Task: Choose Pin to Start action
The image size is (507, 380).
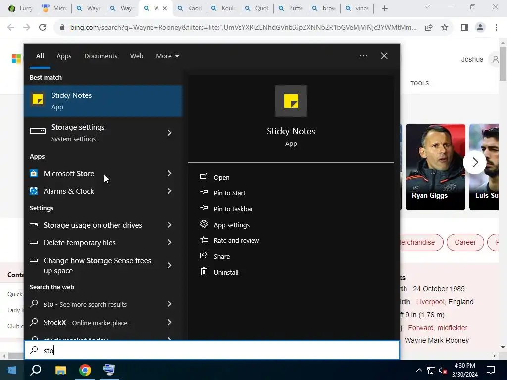Action: click(x=229, y=193)
